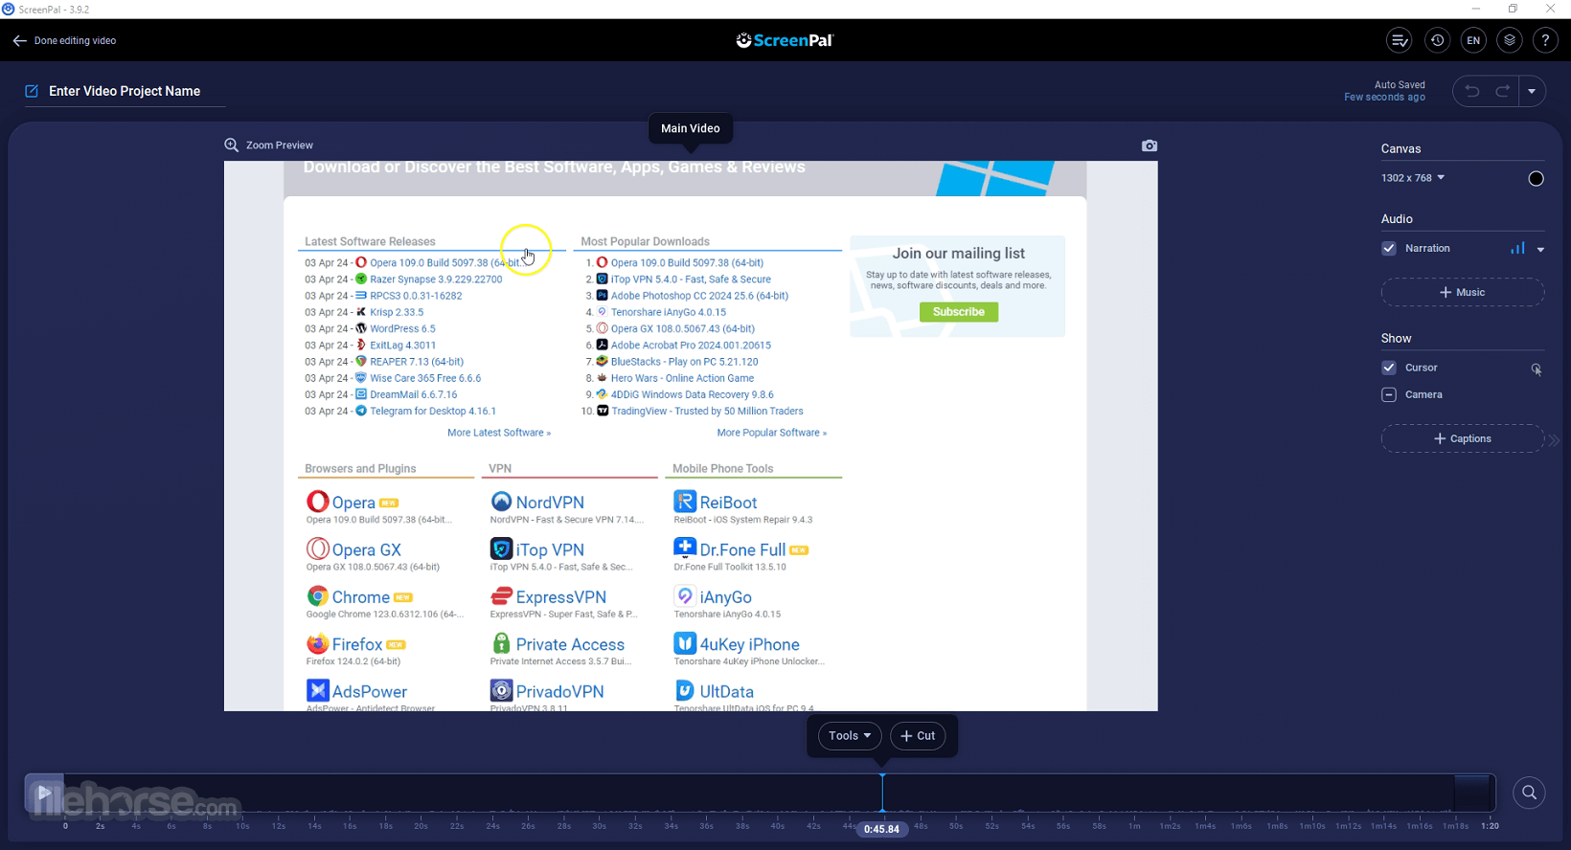Open the Narration audio levels icon
The height and width of the screenshot is (850, 1571).
point(1517,248)
